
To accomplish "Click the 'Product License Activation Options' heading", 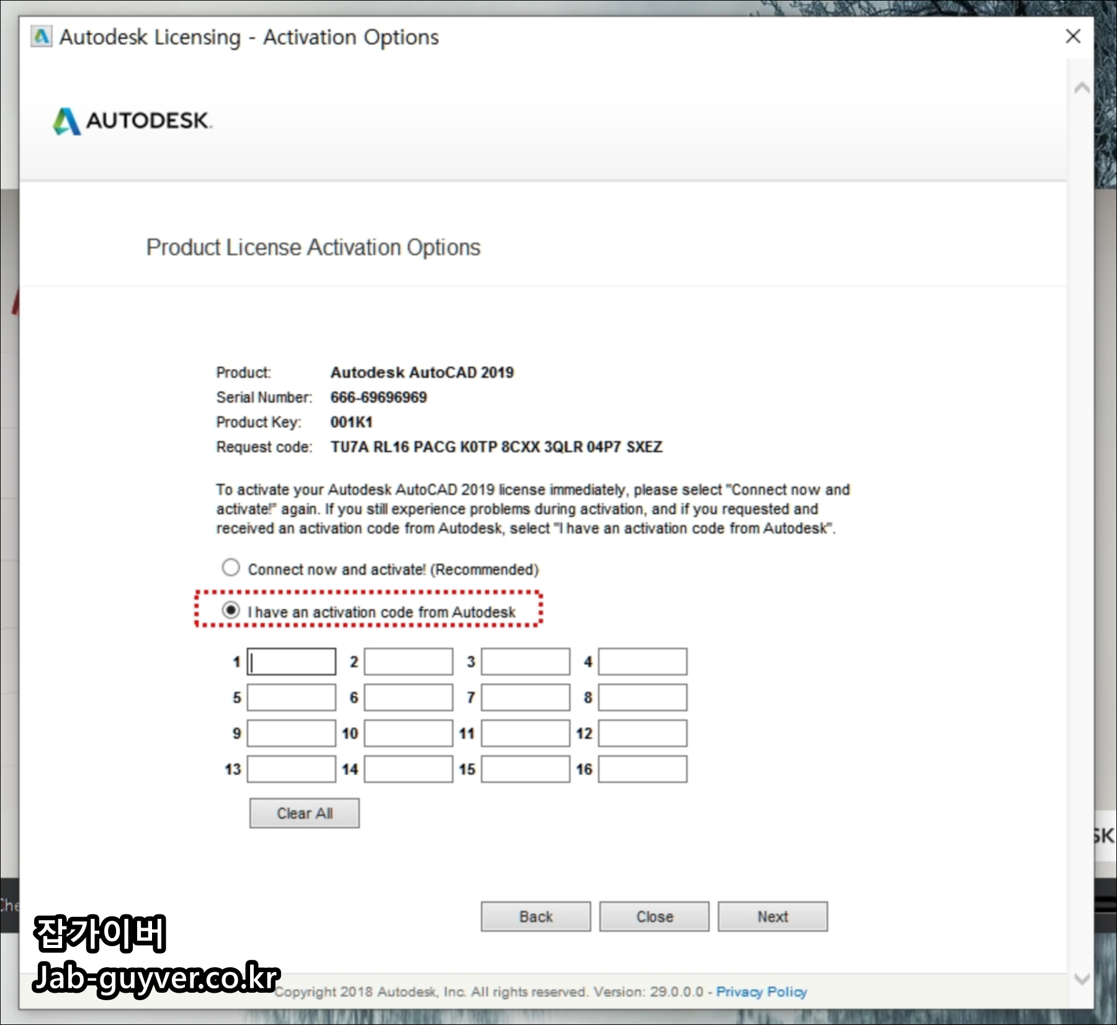I will pos(313,247).
